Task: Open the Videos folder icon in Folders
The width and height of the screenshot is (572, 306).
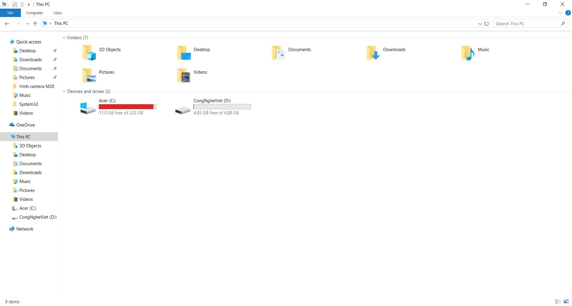Action: pos(184,75)
